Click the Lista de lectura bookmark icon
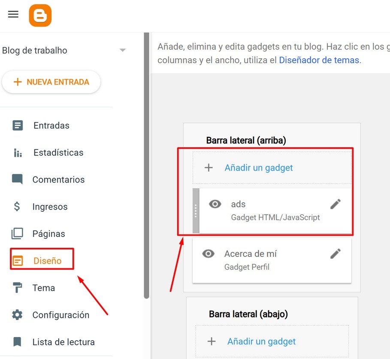Viewport: 390px width, 359px height. 17,342
